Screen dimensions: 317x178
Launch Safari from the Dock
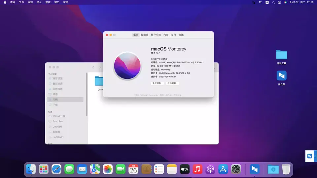[56, 169]
